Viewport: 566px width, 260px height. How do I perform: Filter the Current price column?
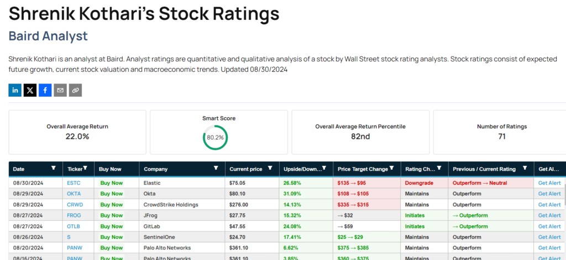point(270,168)
